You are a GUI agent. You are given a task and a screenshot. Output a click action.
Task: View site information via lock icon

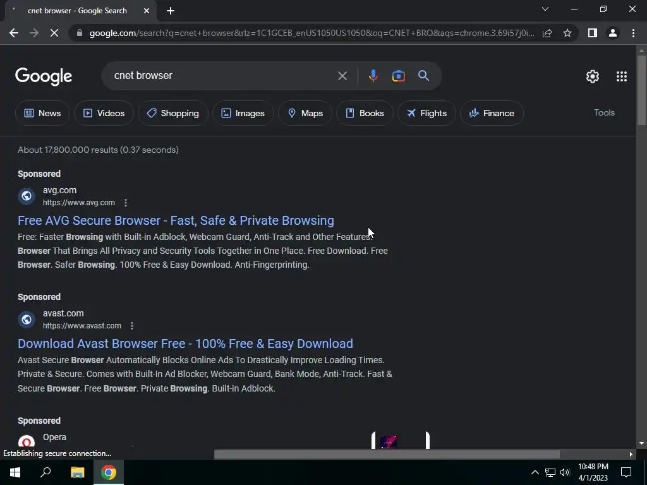80,33
